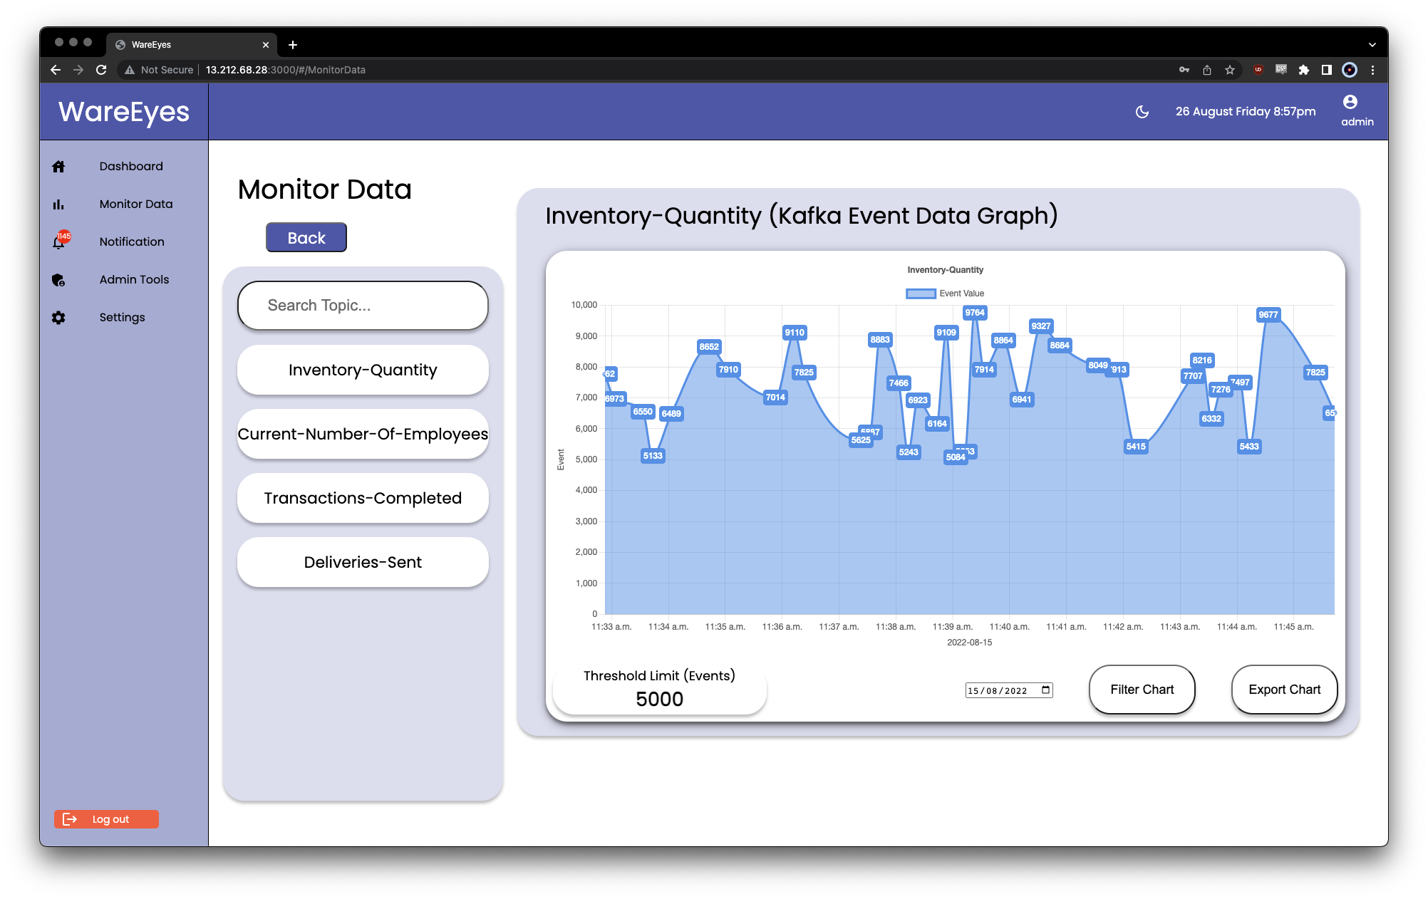Open the admin user profile icon
This screenshot has height=899, width=1428.
1350,102
